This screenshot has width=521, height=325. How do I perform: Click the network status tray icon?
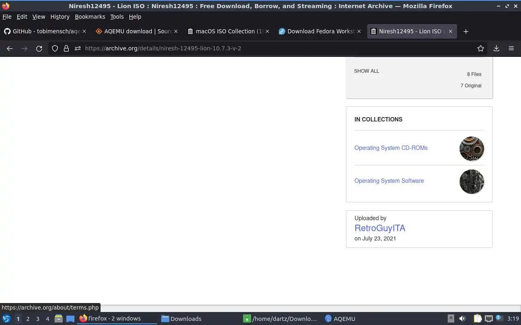tap(488, 319)
